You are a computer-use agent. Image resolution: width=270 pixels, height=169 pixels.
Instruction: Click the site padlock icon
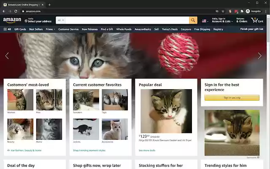[x=23, y=11]
